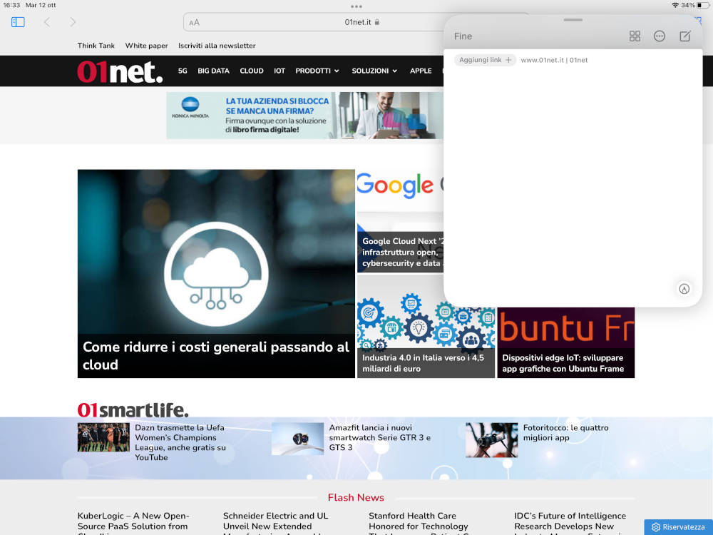This screenshot has height=535, width=713.
Task: Click Iscriviti alla newsletter
Action: (217, 46)
